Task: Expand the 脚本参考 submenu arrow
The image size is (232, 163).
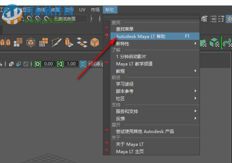Action: (x=196, y=91)
